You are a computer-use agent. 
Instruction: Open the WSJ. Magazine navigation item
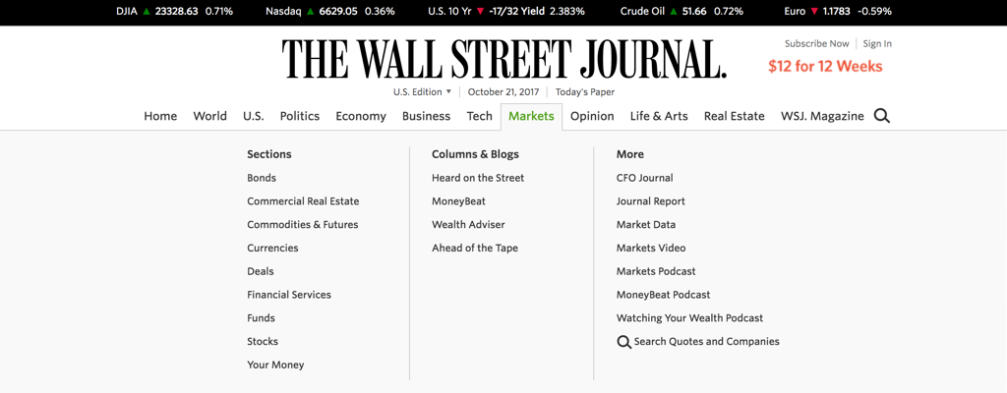(x=822, y=116)
